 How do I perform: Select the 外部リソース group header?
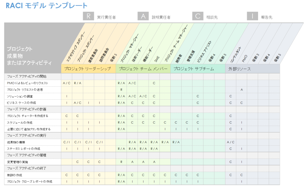click(252, 69)
